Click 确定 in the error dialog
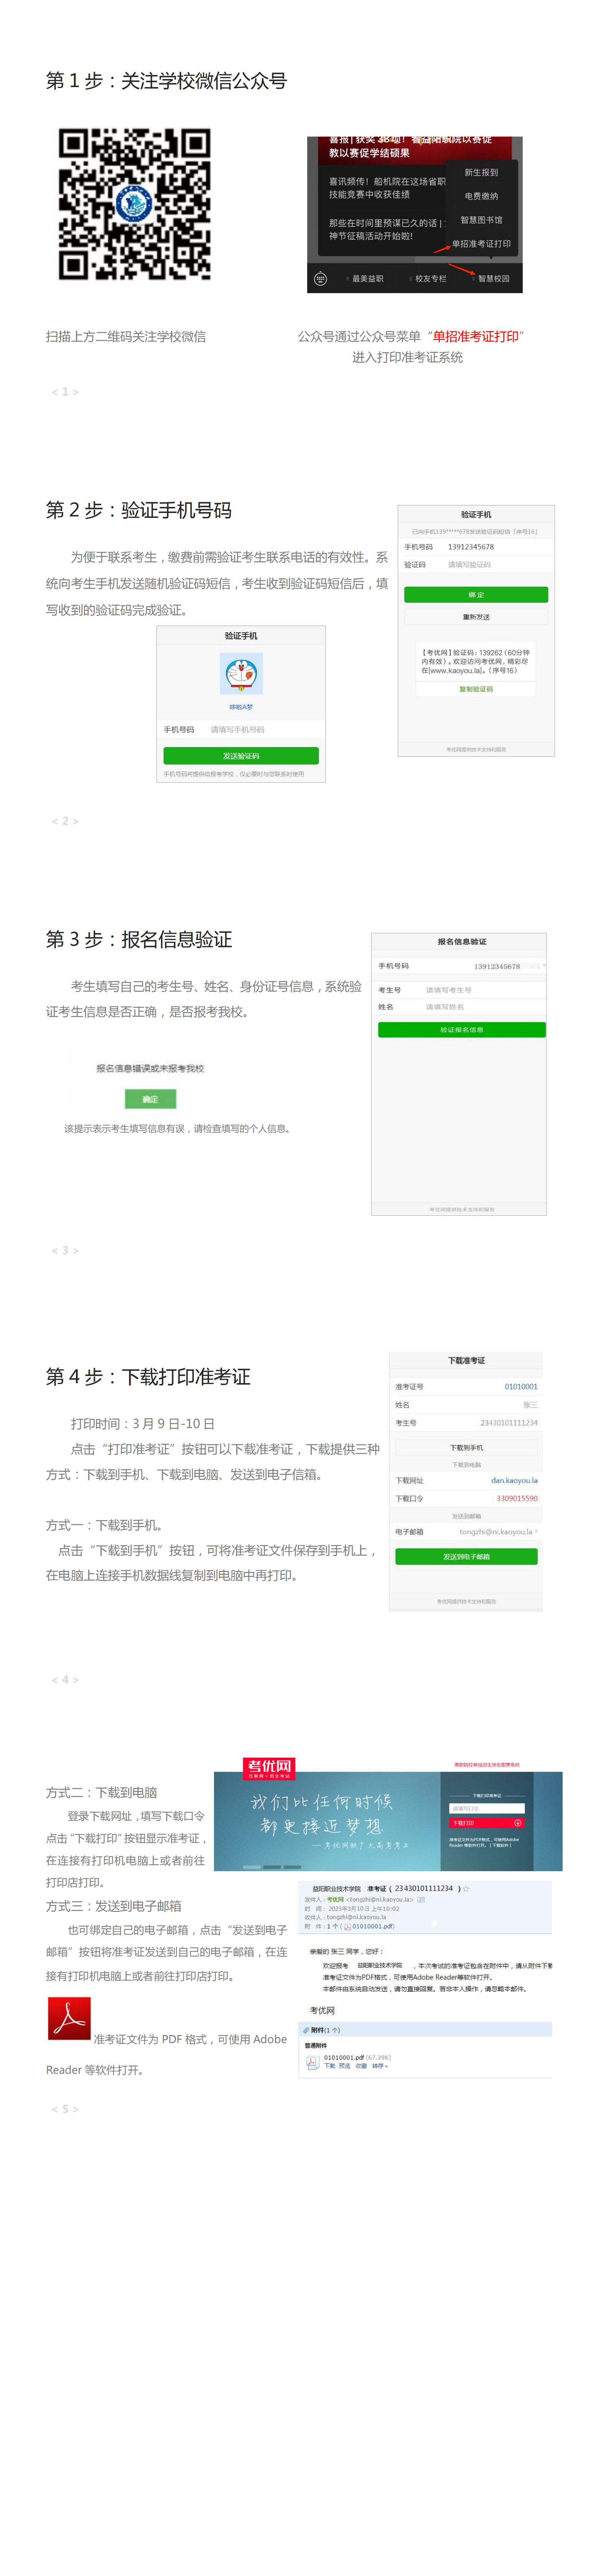609x2576 pixels. (150, 1099)
